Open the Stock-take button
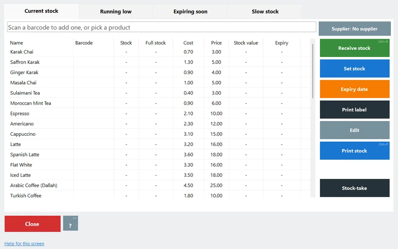The image size is (398, 249). tap(354, 188)
